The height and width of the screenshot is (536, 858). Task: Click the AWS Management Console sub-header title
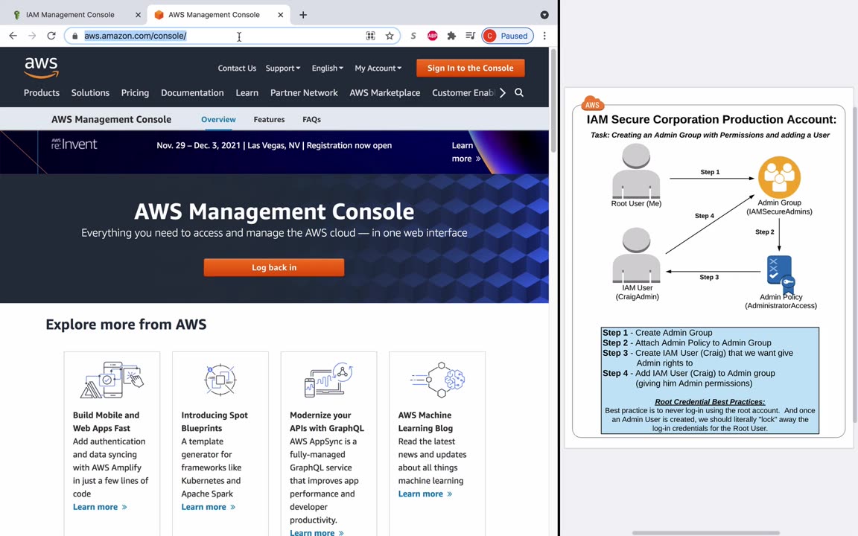point(111,119)
